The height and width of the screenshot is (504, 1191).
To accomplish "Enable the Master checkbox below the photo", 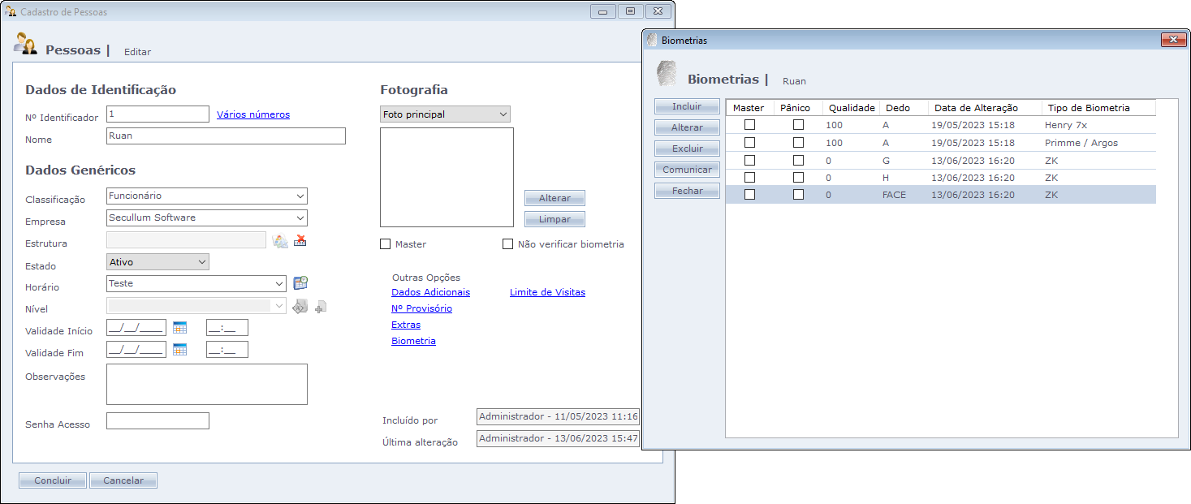I will click(386, 244).
